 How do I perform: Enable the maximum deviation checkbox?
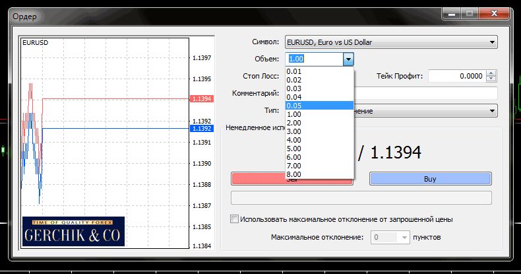(234, 220)
